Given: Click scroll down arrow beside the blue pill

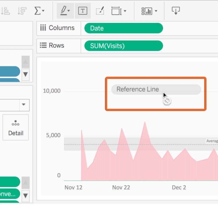Looking at the screenshot, I should click(x=25, y=75).
